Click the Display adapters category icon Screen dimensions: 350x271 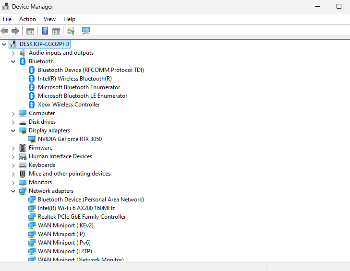tap(23, 131)
